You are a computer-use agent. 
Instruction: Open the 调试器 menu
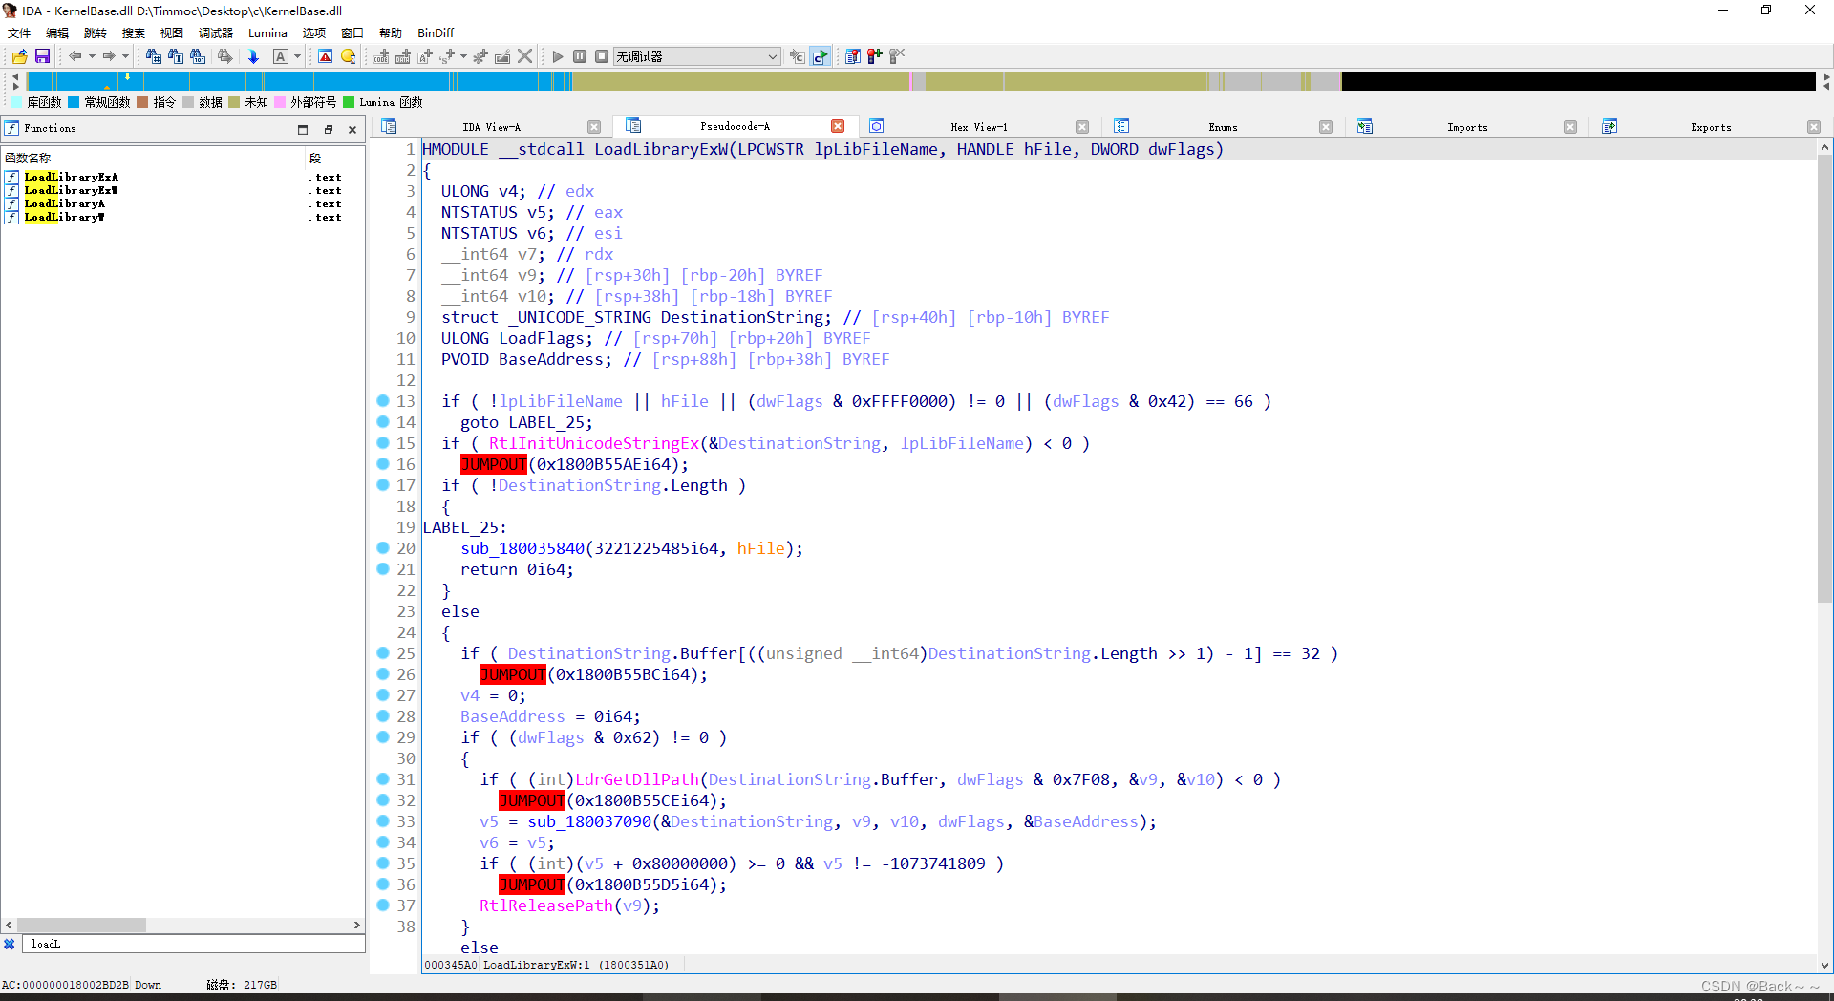point(216,32)
